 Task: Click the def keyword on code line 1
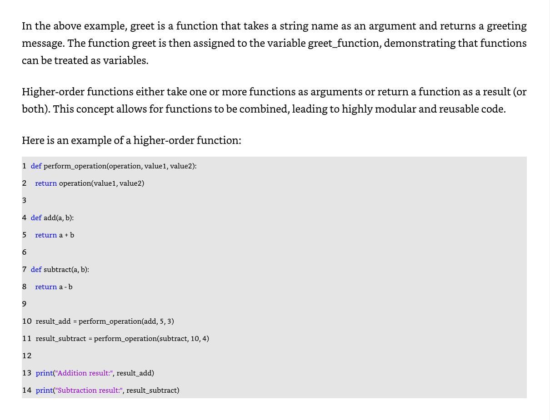[x=36, y=166]
